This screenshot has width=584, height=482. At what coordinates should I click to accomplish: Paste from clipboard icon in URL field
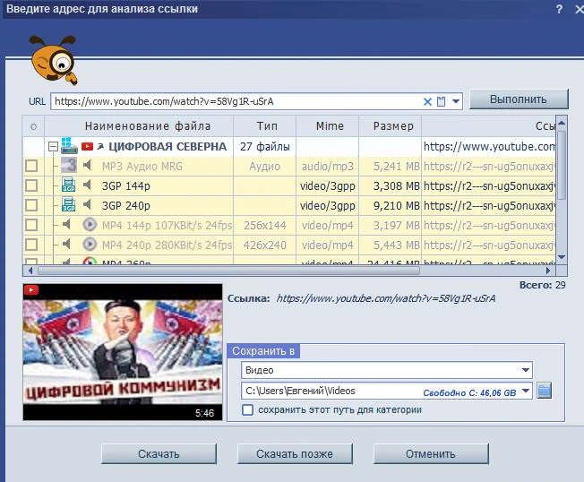tap(441, 101)
